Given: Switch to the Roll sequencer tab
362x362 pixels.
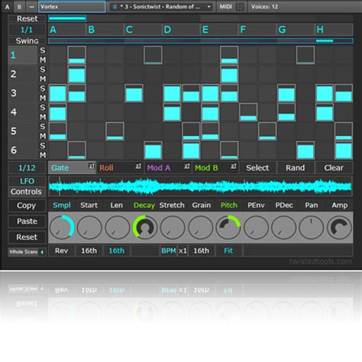Looking at the screenshot, I should coord(120,168).
